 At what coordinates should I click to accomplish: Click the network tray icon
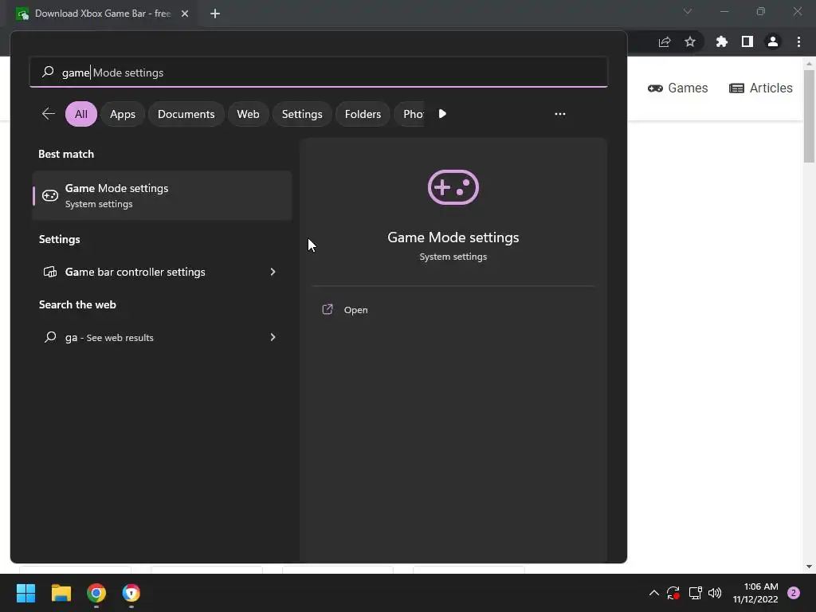(x=695, y=593)
